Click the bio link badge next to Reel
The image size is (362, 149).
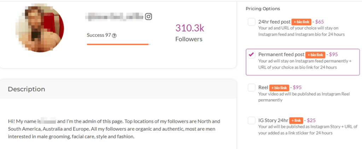[x=279, y=87]
